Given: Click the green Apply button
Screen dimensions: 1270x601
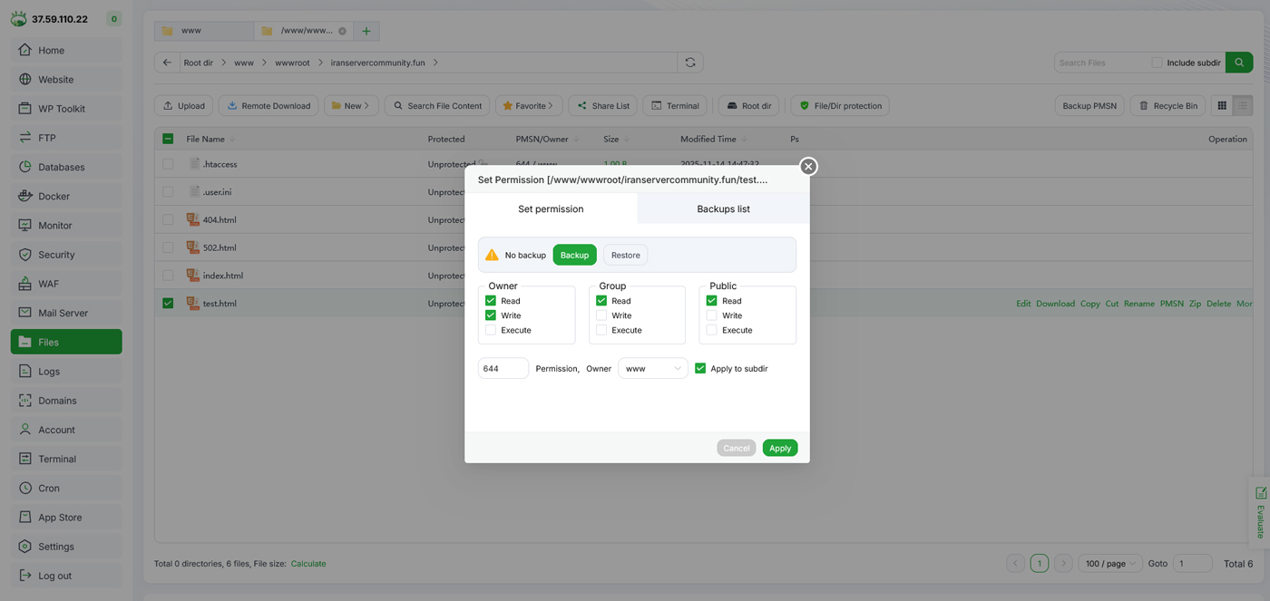Looking at the screenshot, I should pyautogui.click(x=779, y=448).
